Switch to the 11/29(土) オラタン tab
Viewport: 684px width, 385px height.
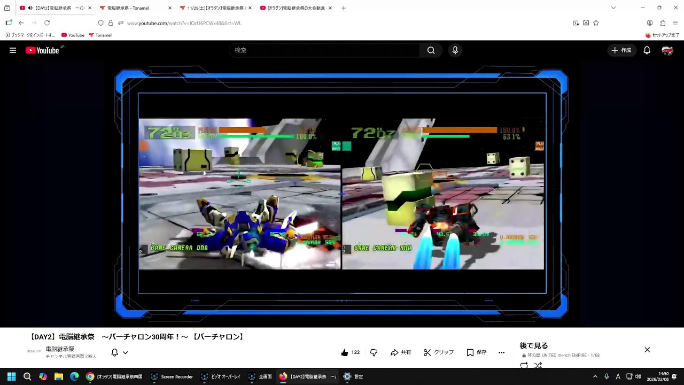pyautogui.click(x=216, y=8)
